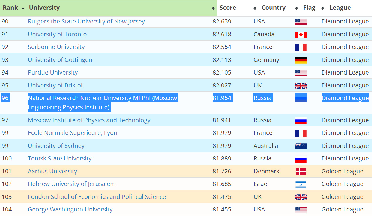Click the highlighted rank number 96
Screen dimensions: 372x216
coord(5,98)
